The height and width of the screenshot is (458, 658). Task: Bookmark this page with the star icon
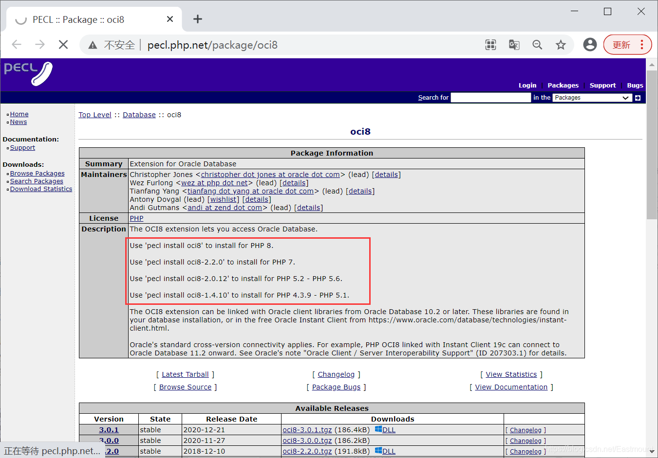point(561,45)
